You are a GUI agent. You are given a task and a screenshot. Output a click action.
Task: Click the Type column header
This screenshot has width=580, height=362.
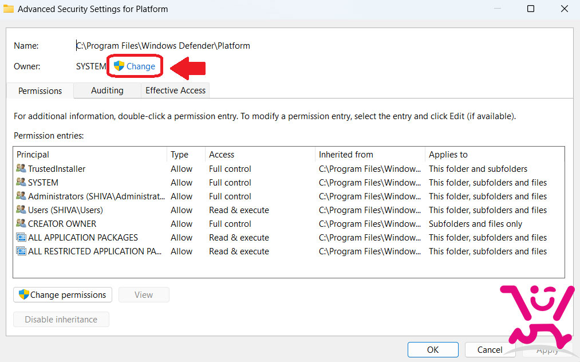pyautogui.click(x=186, y=154)
